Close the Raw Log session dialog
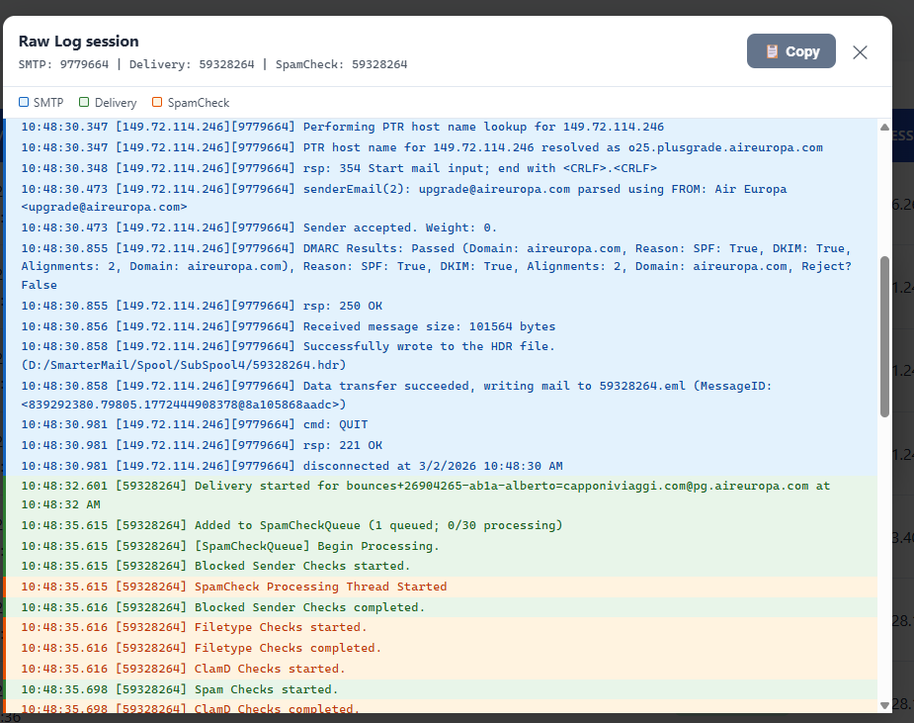 (860, 52)
